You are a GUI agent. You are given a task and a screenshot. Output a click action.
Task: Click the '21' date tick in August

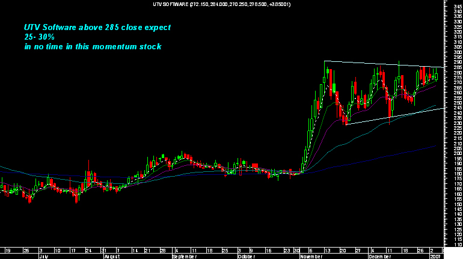coord(148,251)
